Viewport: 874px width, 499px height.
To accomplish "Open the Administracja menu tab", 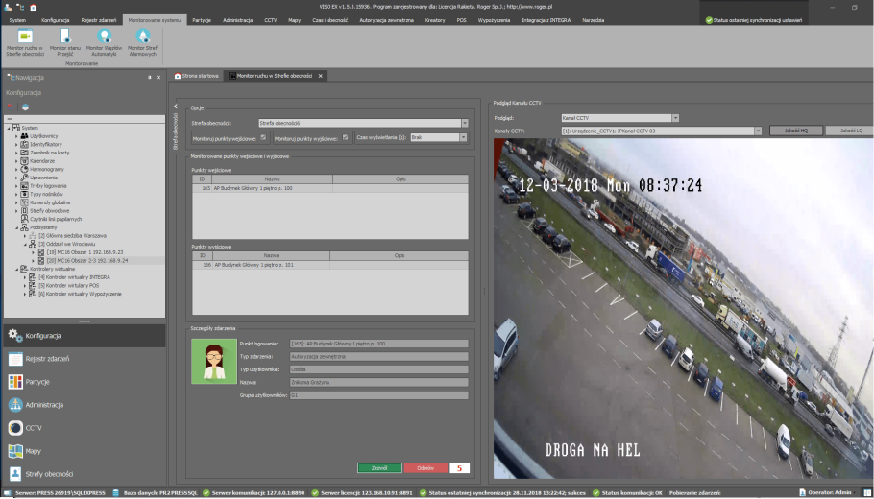I will (237, 19).
